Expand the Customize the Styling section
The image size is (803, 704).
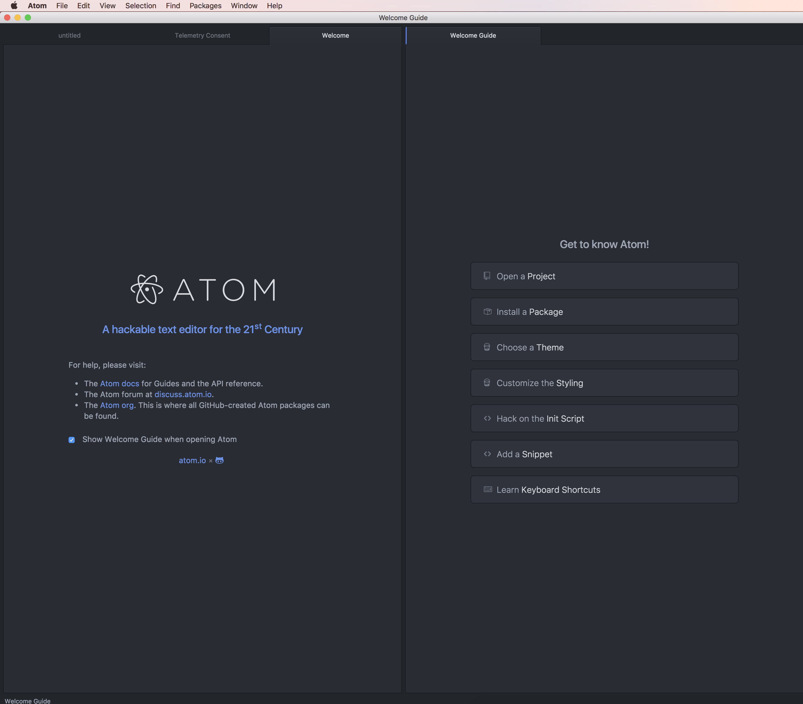coord(604,383)
